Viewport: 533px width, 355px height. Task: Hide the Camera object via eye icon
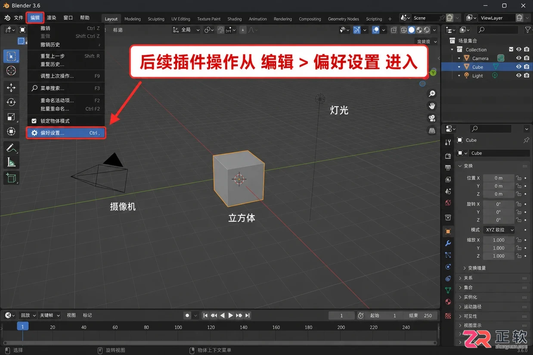[x=519, y=58]
